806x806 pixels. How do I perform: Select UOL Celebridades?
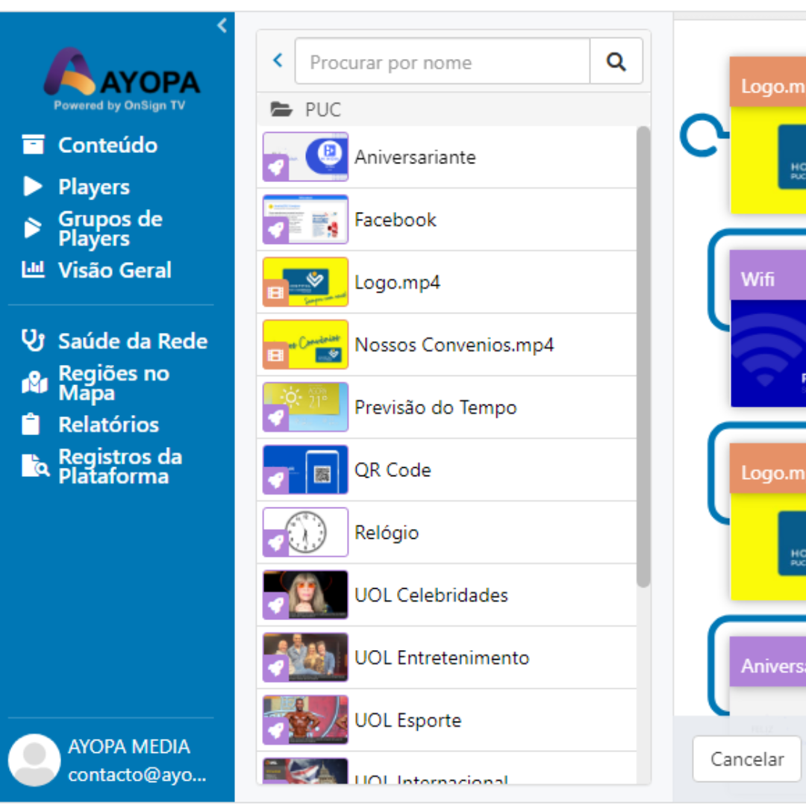click(x=447, y=595)
